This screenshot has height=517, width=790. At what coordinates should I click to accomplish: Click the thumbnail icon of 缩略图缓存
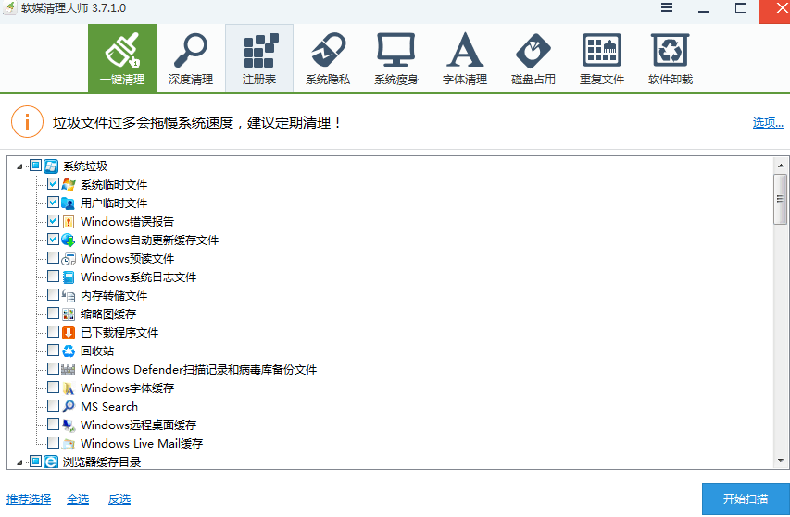pyautogui.click(x=69, y=314)
